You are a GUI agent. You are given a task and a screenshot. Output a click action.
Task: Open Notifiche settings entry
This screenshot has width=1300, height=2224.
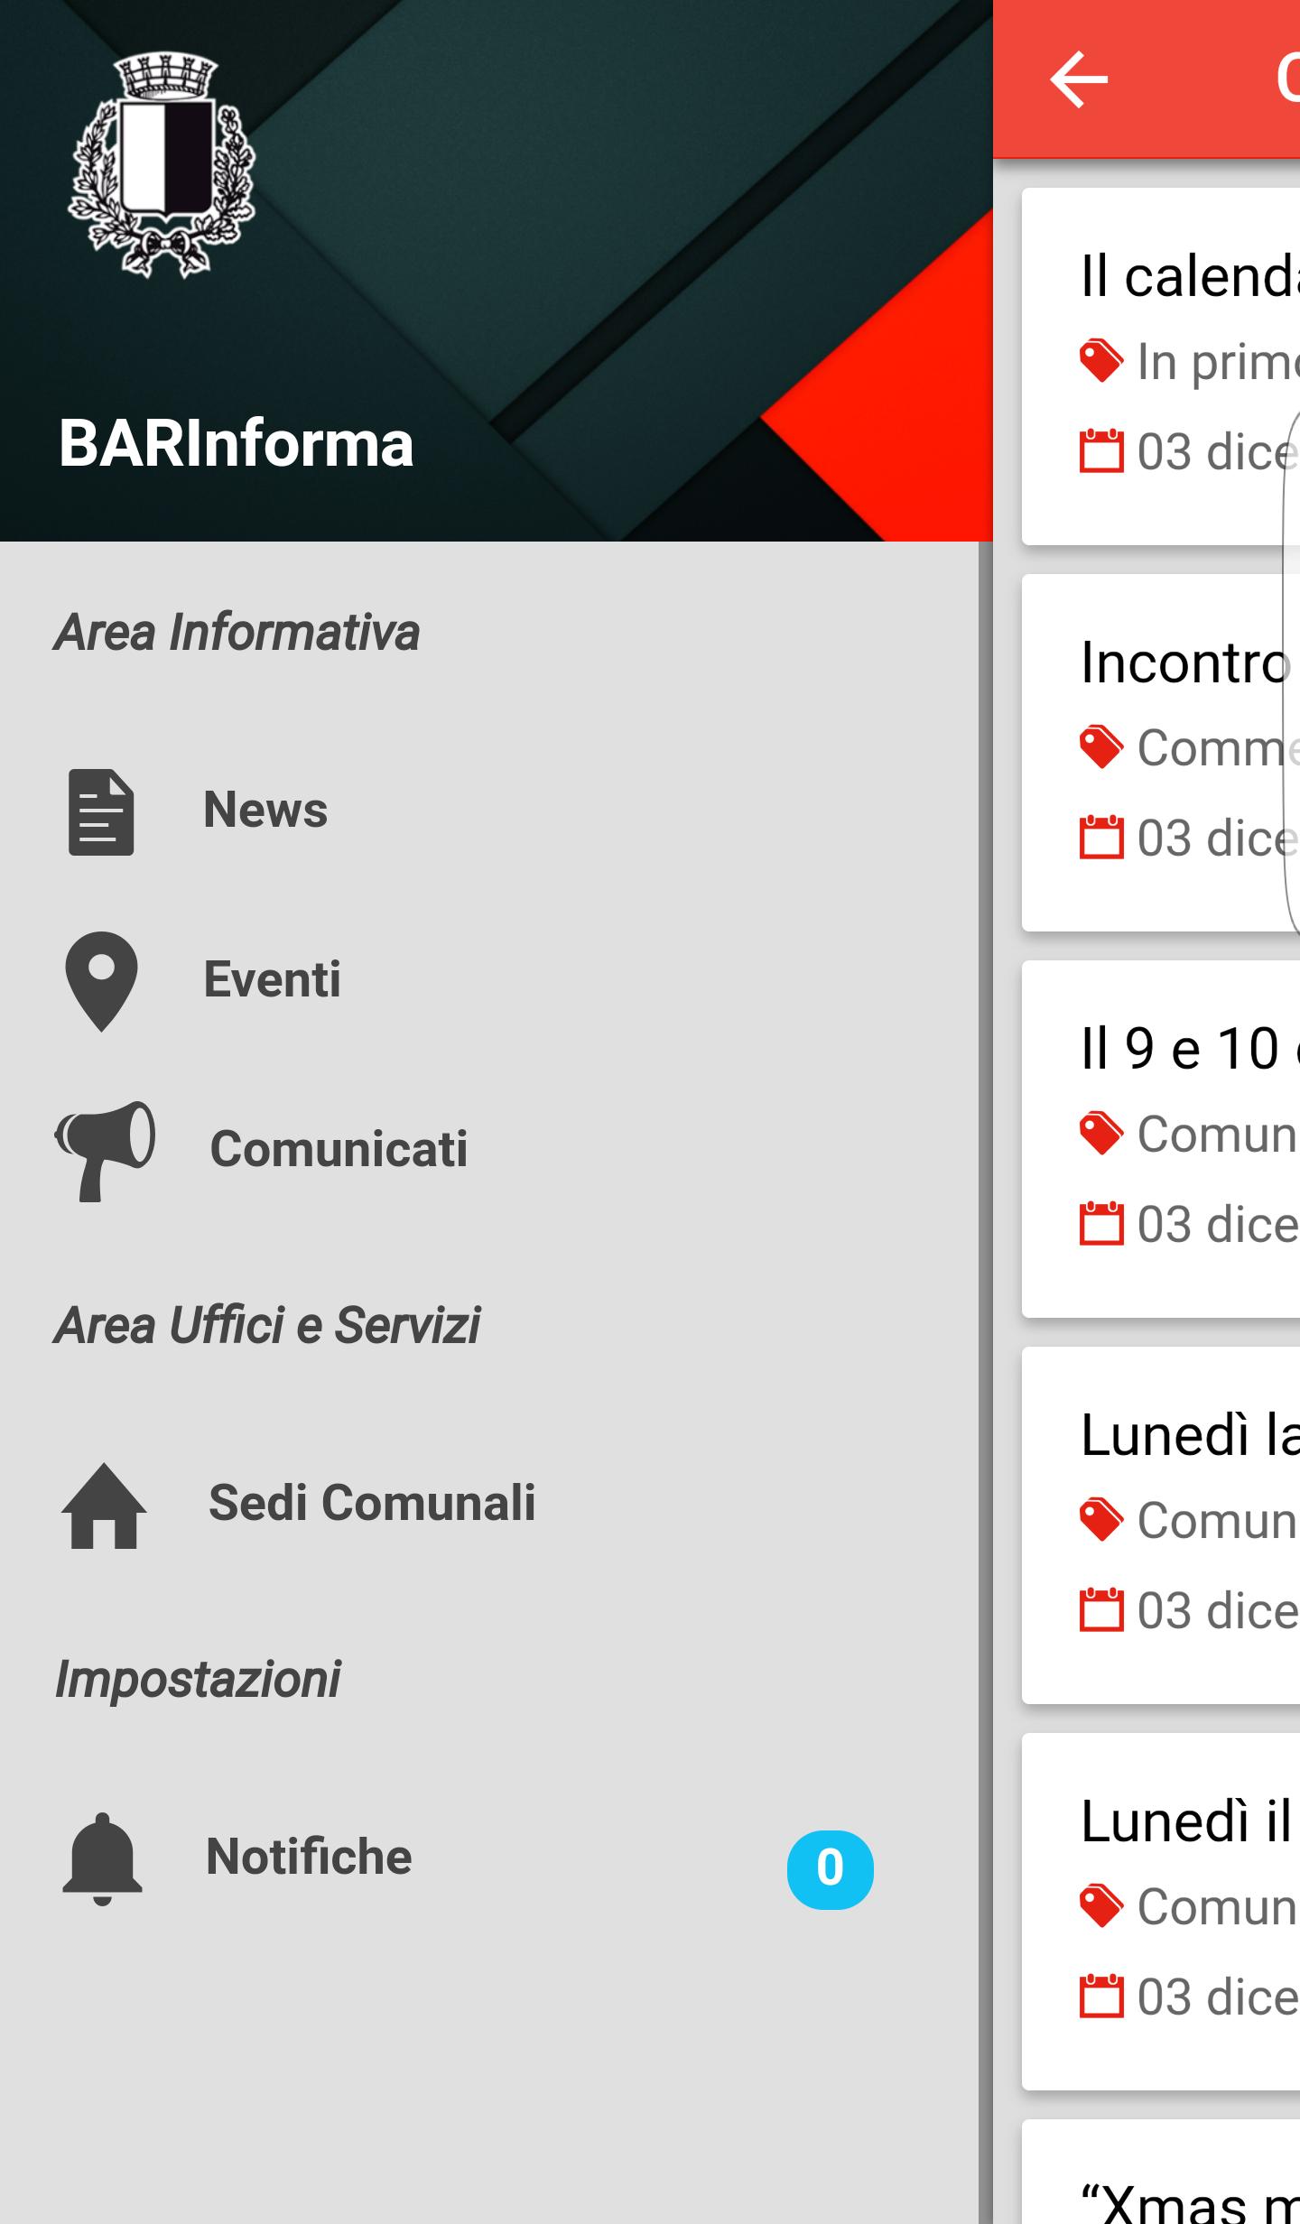[489, 1858]
